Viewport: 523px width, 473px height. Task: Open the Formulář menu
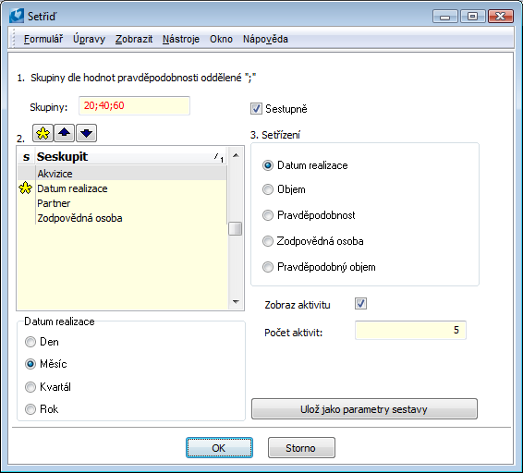[43, 39]
